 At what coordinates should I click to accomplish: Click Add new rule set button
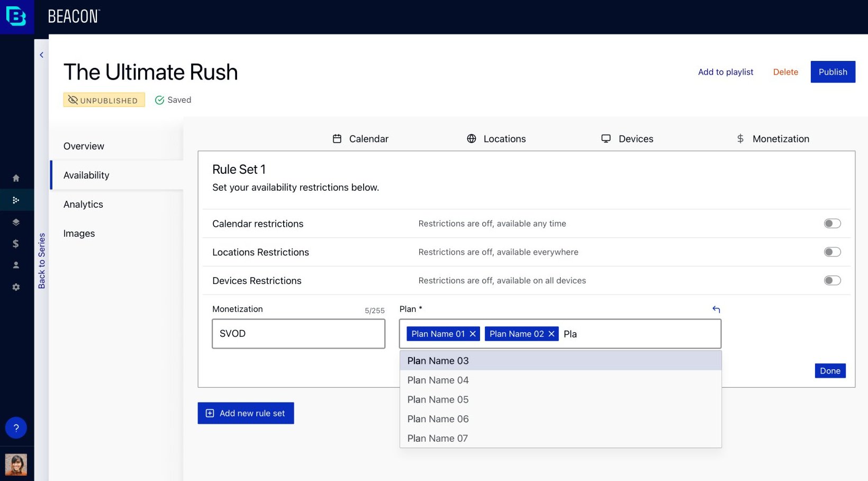pos(246,413)
